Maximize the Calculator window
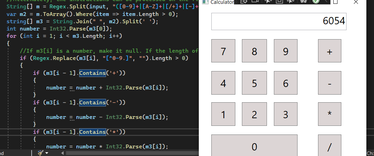Viewport: 374px width, 156px height. [335, 2]
